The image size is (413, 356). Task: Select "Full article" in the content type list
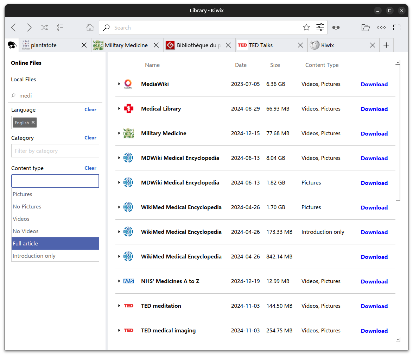click(55, 243)
